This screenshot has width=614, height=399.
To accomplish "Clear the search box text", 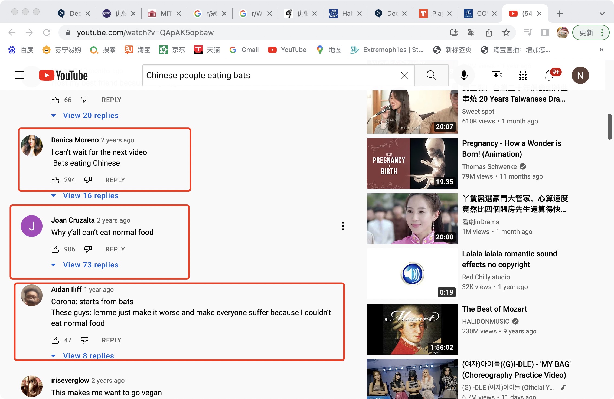I will [404, 75].
